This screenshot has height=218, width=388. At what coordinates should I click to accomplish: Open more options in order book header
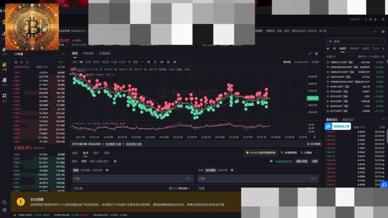[x=63, y=54]
